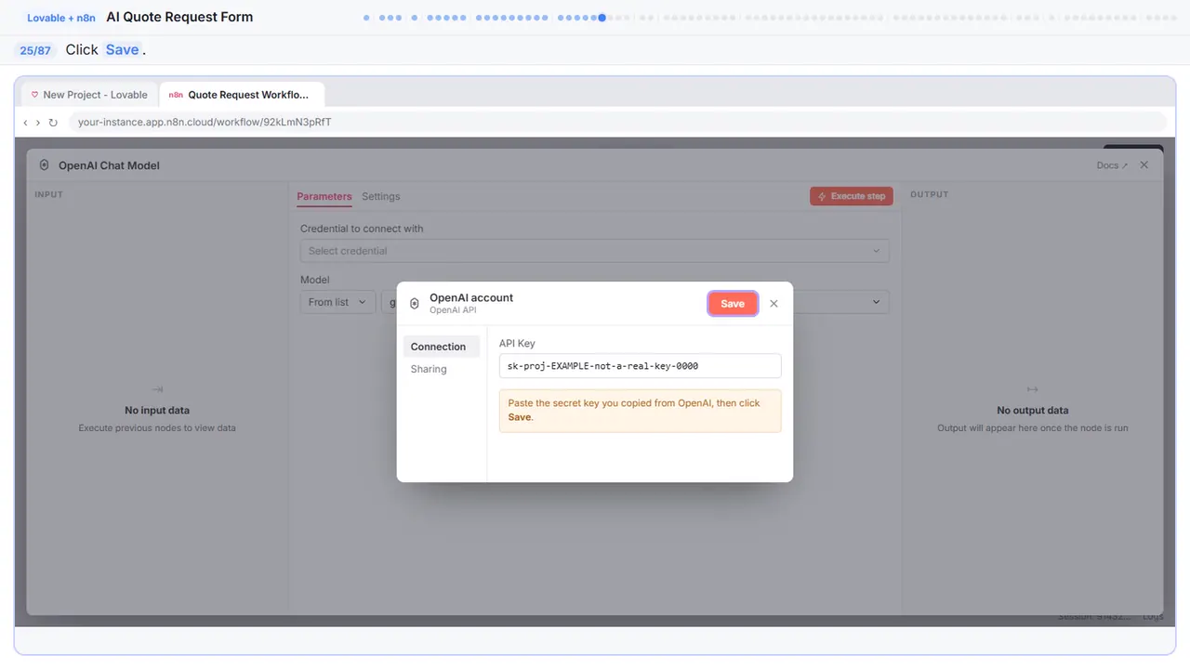
Task: Click the browser forward arrow
Action: (38, 123)
